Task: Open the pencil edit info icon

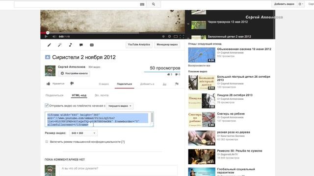Action: tap(49, 45)
